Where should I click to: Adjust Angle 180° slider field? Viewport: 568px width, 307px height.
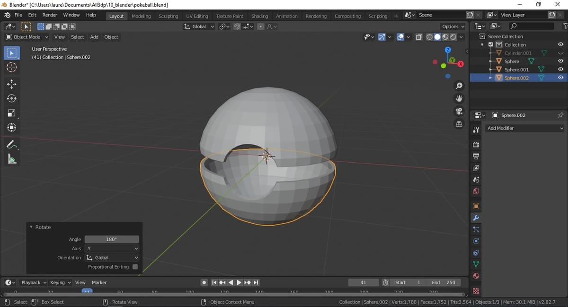point(112,239)
